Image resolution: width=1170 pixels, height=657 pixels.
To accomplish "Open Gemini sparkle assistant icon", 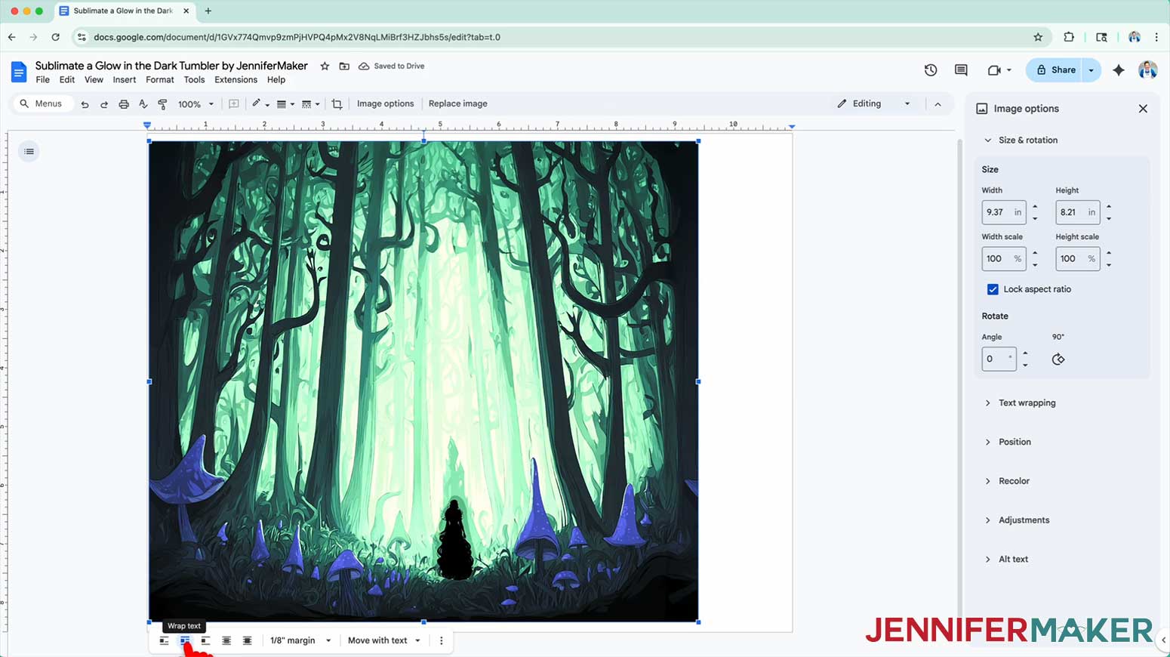I will (x=1119, y=70).
